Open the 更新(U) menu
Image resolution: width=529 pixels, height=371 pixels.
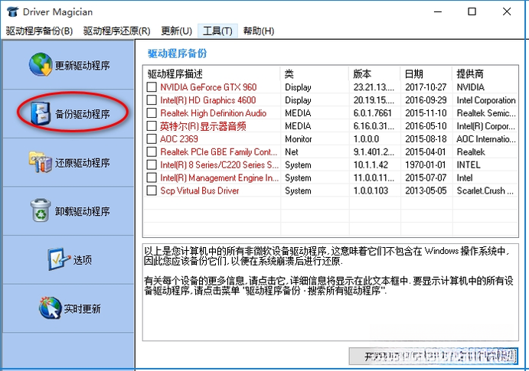(x=176, y=31)
